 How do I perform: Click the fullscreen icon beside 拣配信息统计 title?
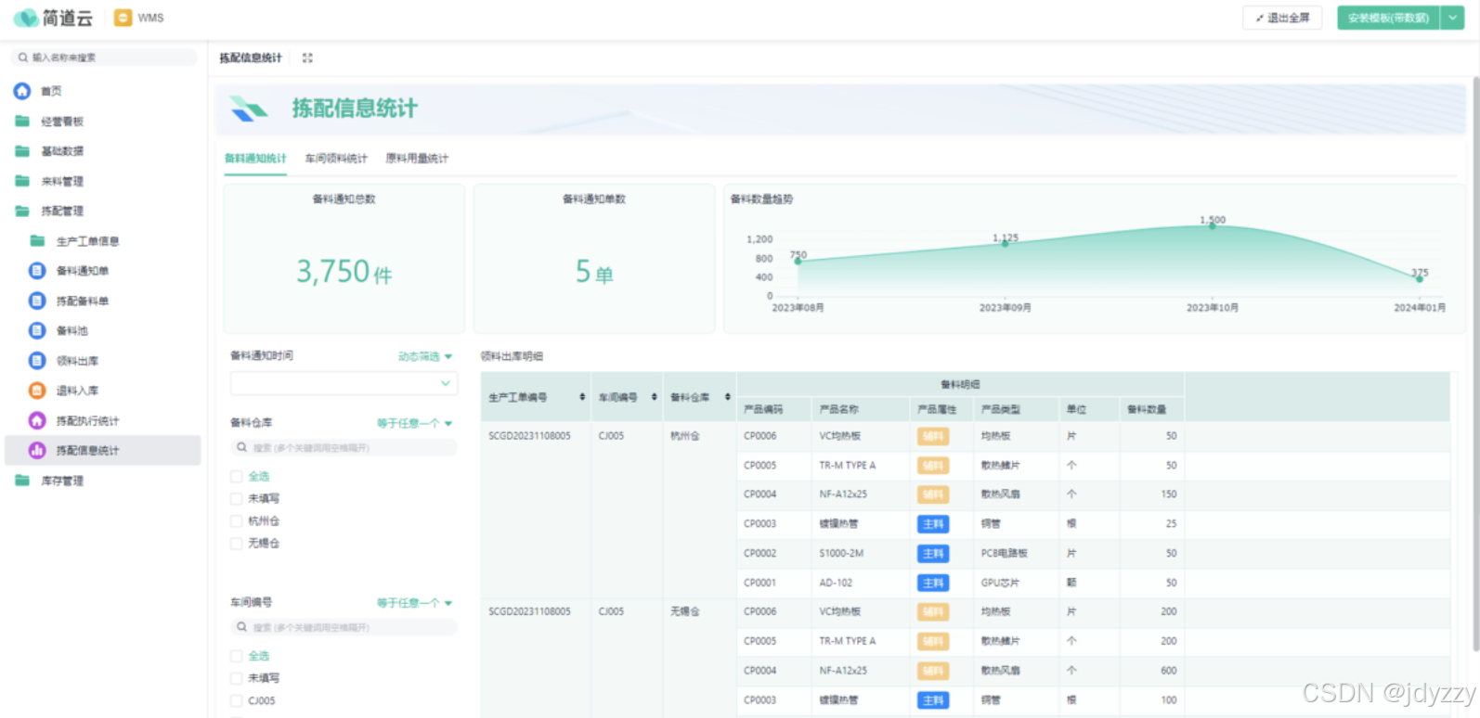(x=307, y=58)
